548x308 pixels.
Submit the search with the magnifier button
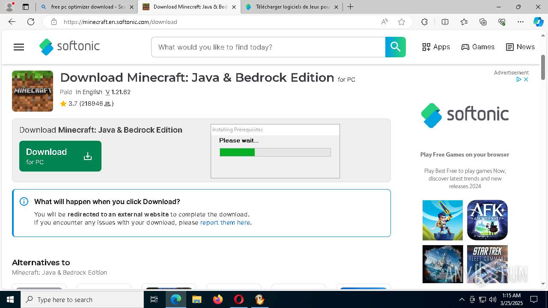coord(395,47)
